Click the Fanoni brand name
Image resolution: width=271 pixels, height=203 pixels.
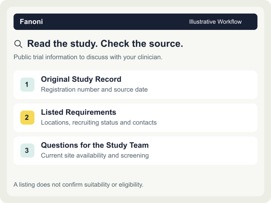click(31, 22)
